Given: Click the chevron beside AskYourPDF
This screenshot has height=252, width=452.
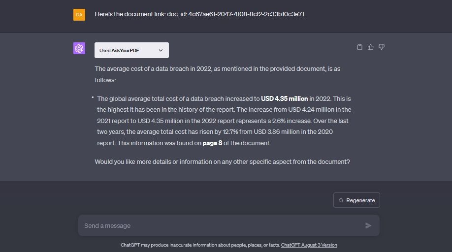Looking at the screenshot, I should click(x=161, y=50).
